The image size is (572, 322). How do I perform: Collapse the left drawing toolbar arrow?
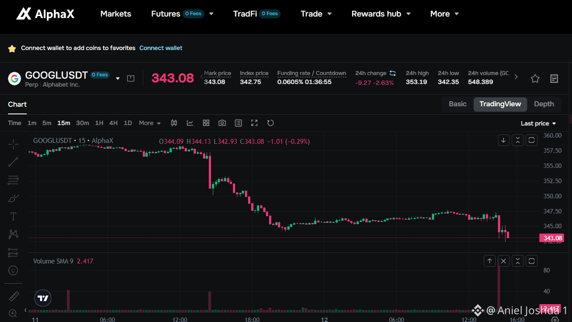pos(25,310)
